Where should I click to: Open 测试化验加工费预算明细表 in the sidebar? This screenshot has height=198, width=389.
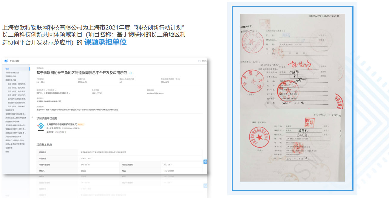pyautogui.click(x=16, y=118)
